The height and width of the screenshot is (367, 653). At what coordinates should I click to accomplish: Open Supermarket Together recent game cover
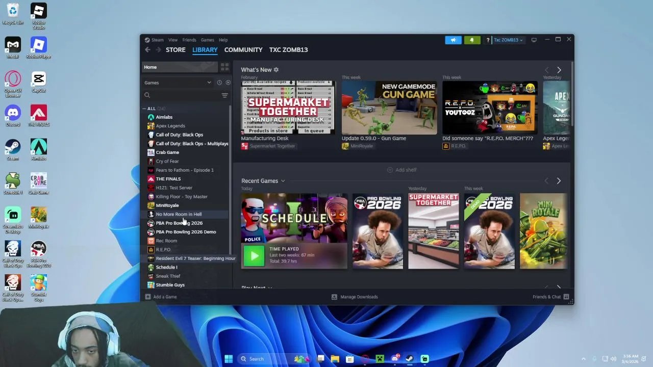coord(433,231)
